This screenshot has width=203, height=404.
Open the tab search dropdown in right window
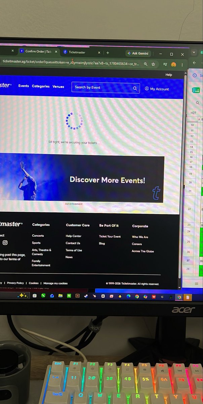point(194,52)
